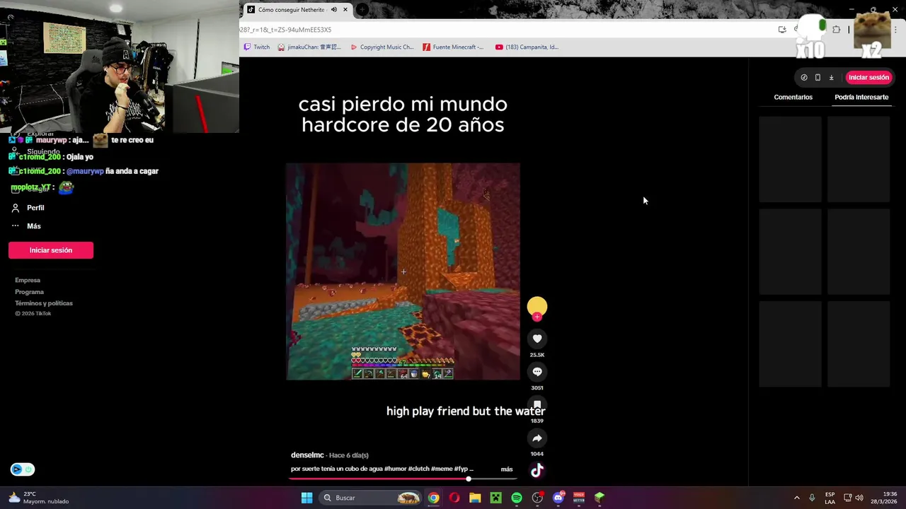Open the jimakuChan bookmark
906x509 pixels.
coord(309,47)
